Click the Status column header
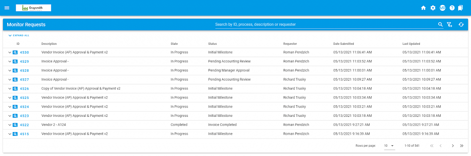 [212, 44]
